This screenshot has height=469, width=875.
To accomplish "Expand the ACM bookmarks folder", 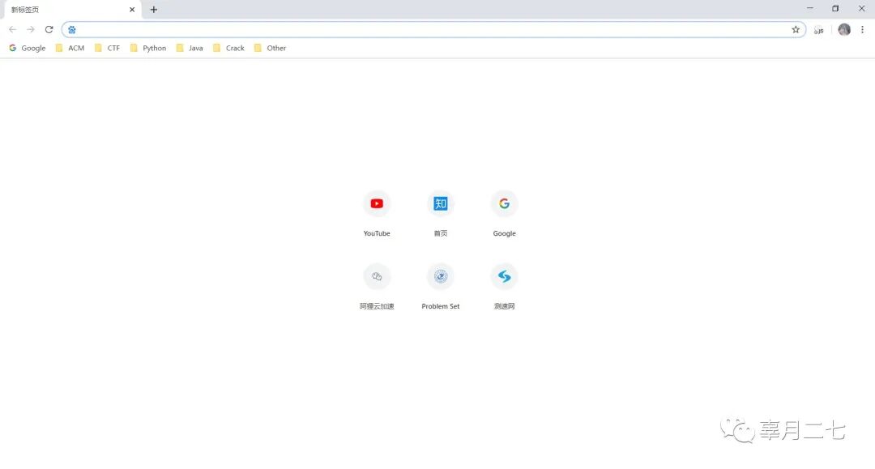I will 71,48.
